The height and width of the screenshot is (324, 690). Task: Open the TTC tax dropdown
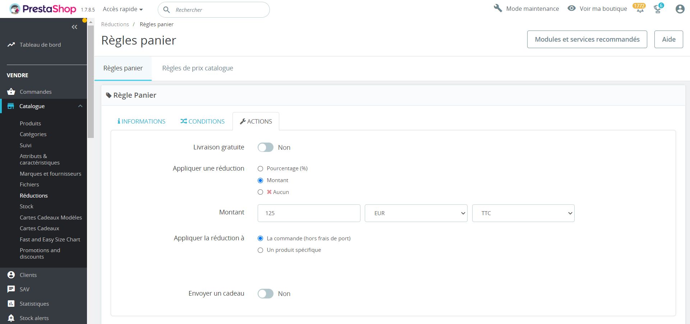(523, 213)
